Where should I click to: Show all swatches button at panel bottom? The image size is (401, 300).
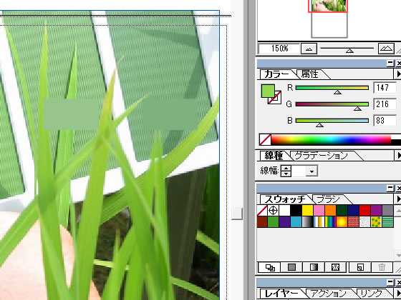tap(270, 267)
